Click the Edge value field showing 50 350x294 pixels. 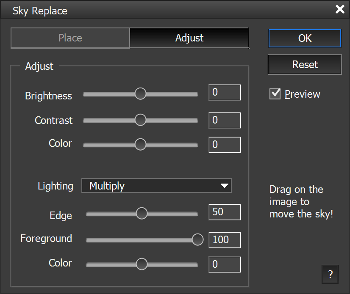(225, 212)
